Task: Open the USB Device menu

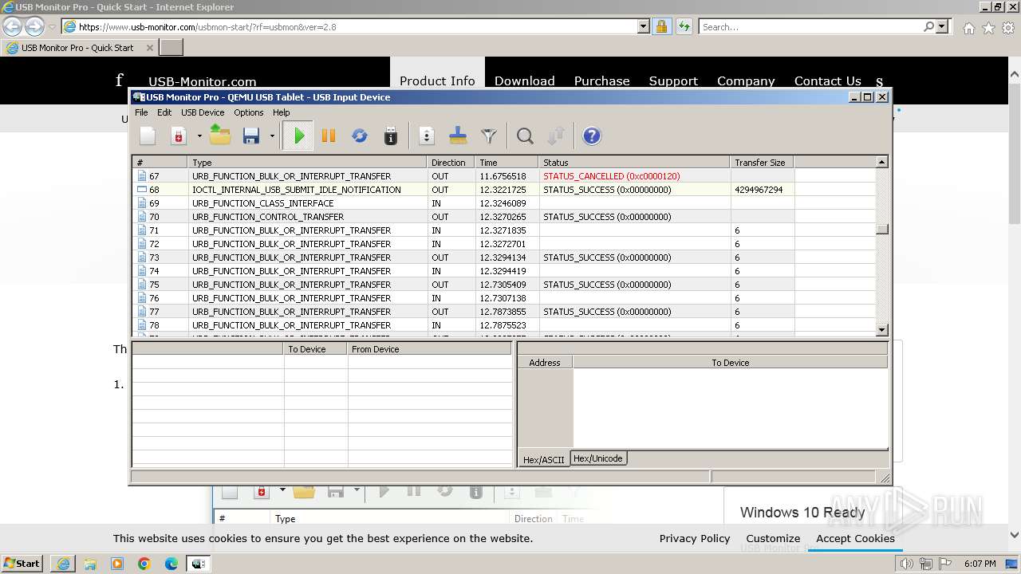Action: point(203,112)
